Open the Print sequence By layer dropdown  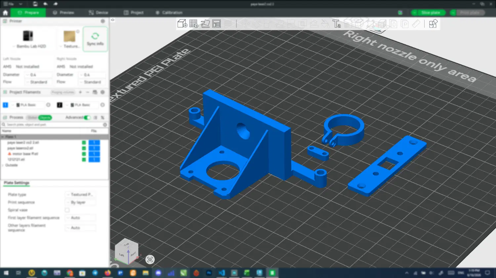click(81, 202)
